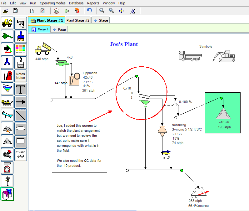Select the ellipse shape tool

click(21, 128)
